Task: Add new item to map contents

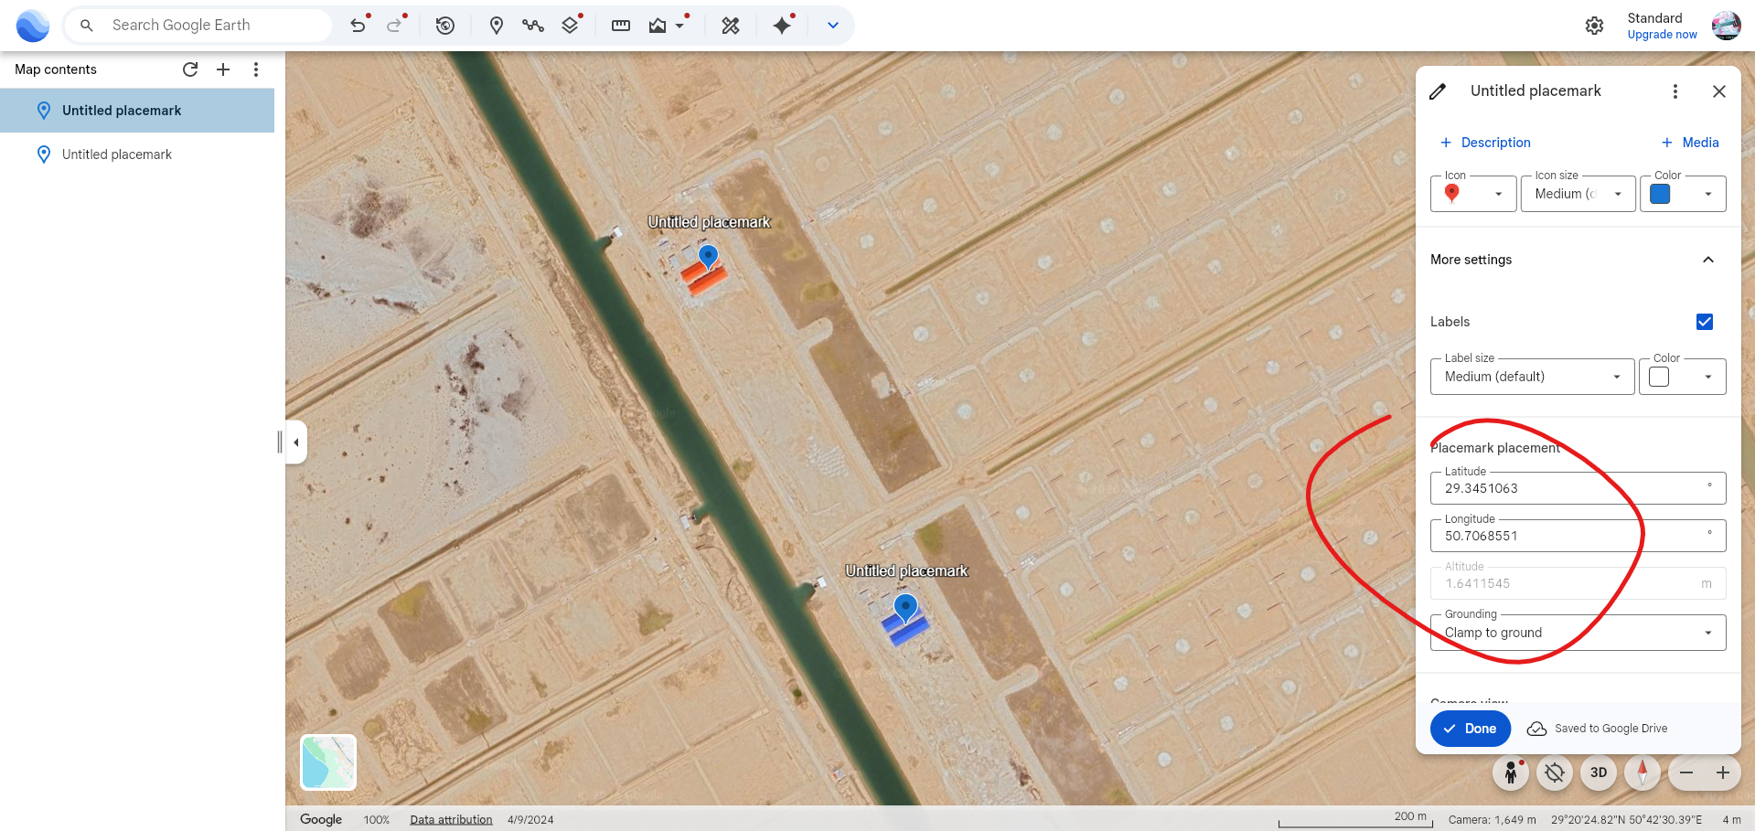Action: [223, 69]
